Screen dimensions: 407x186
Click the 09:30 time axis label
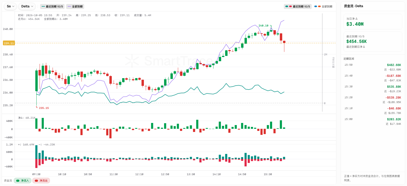click(x=36, y=174)
